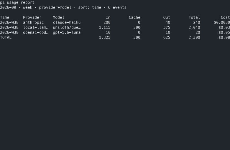The image size is (230, 150).
Task: Click '6 events' in the subtitle
Action: pyautogui.click(x=117, y=7)
